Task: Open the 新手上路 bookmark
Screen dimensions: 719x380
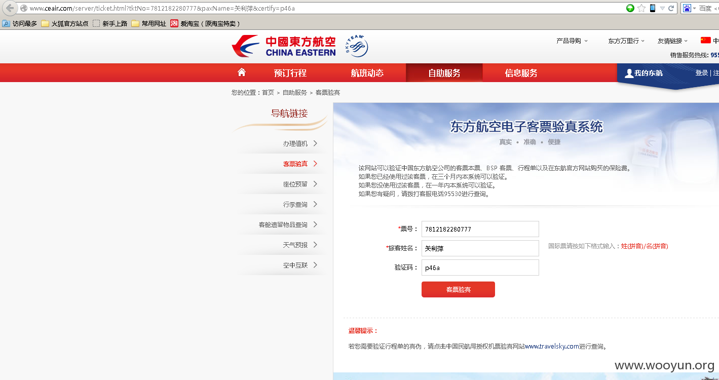Action: [x=109, y=23]
